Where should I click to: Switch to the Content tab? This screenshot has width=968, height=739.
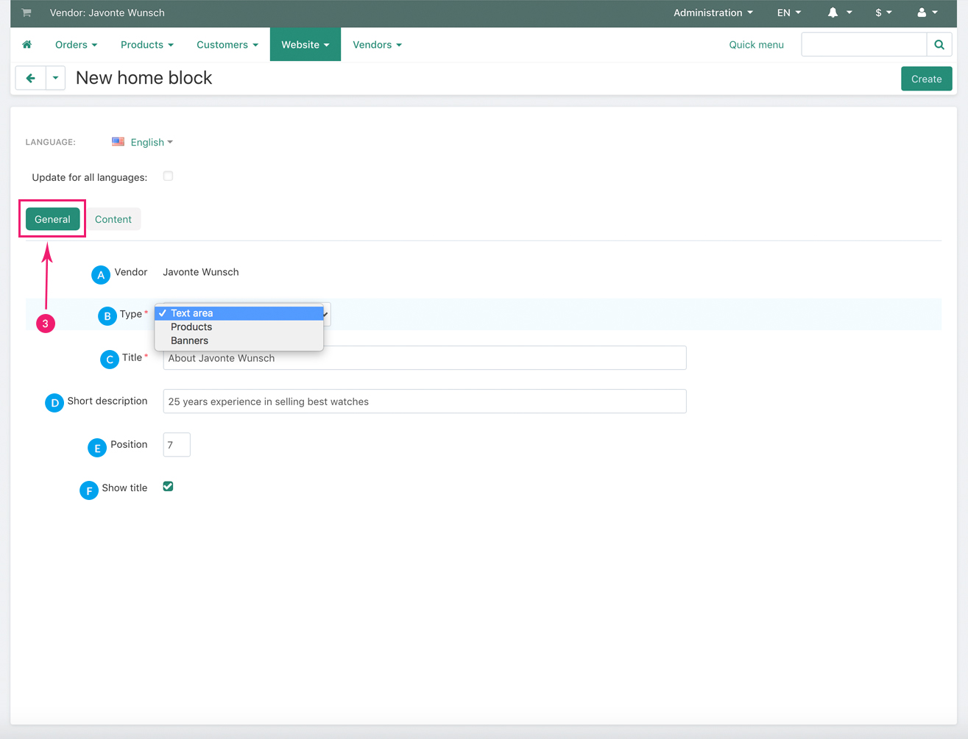pyautogui.click(x=113, y=219)
